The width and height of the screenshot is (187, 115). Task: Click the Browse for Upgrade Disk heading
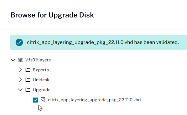(52, 15)
